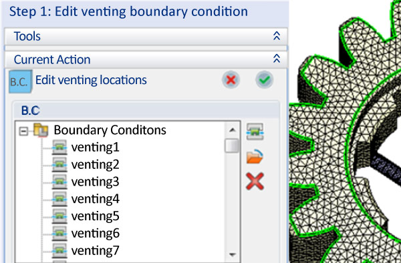Click the list scrollbar up arrow
The height and width of the screenshot is (263, 401).
pyautogui.click(x=232, y=130)
